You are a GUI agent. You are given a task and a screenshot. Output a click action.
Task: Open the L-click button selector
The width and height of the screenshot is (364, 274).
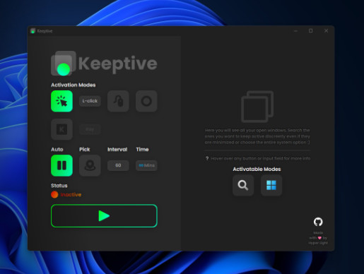click(90, 101)
